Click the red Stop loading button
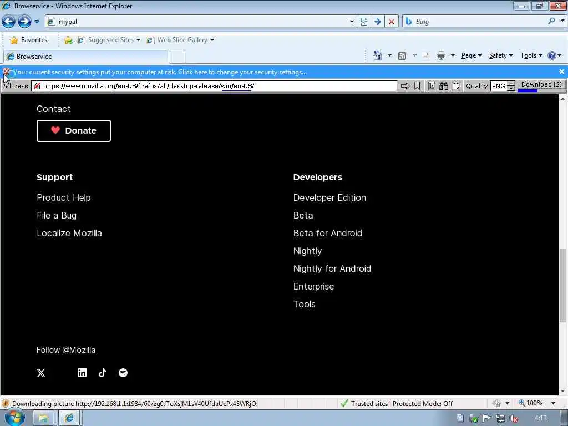The height and width of the screenshot is (426, 568). tap(391, 22)
